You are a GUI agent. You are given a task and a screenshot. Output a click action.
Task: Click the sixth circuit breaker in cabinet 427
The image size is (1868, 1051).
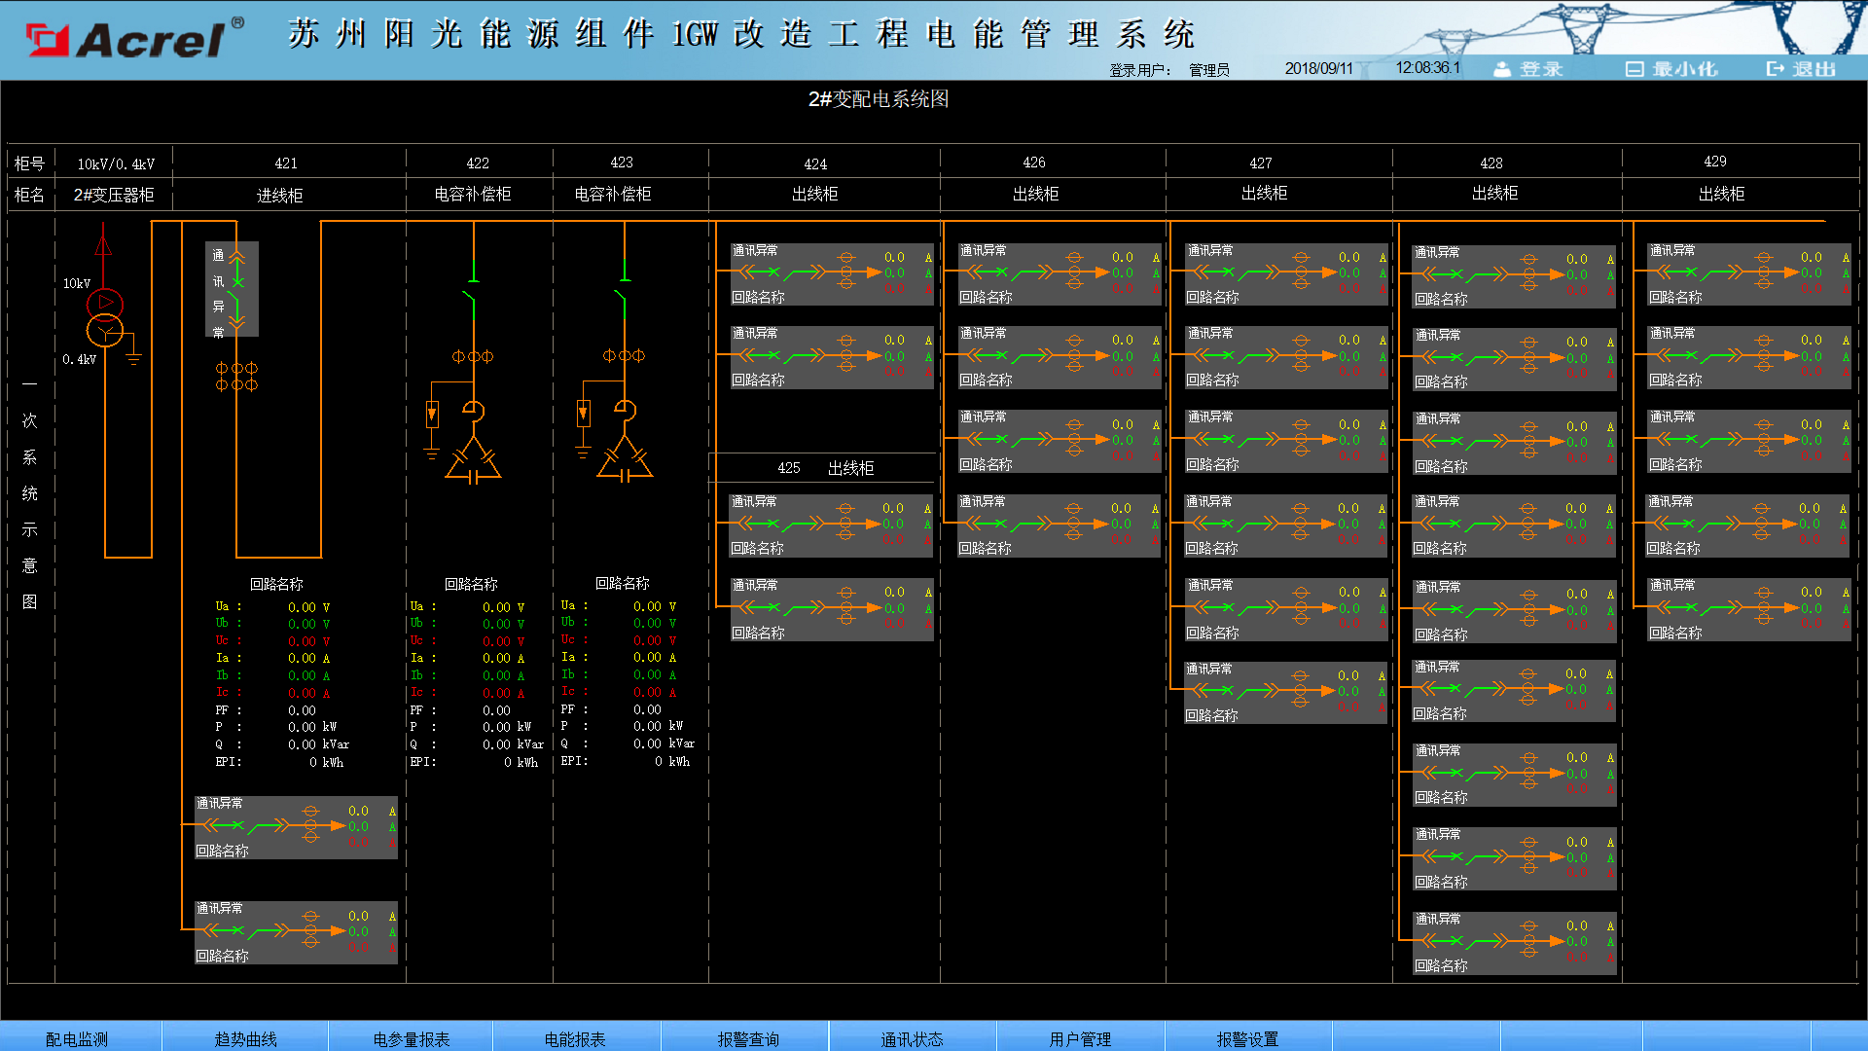(1285, 692)
